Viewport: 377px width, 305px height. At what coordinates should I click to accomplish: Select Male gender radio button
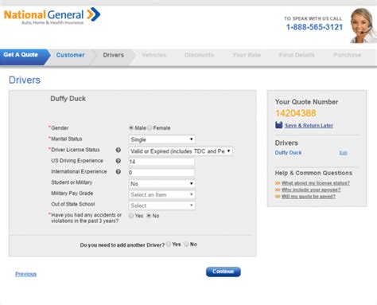[x=131, y=128]
